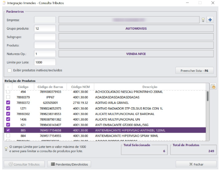Viewport: 219px width, 171px height.
Task: Click code 621 cell
Action: coord(23,125)
